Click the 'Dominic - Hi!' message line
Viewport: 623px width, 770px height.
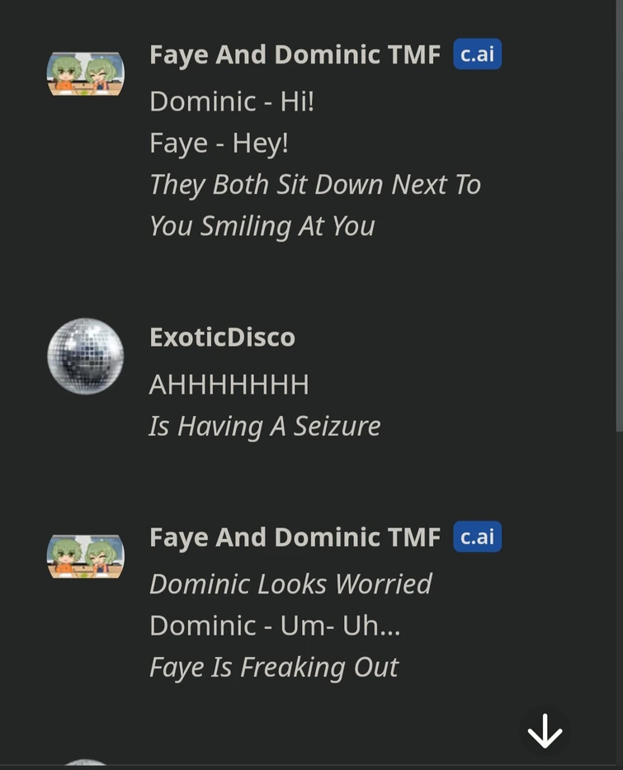(x=232, y=102)
